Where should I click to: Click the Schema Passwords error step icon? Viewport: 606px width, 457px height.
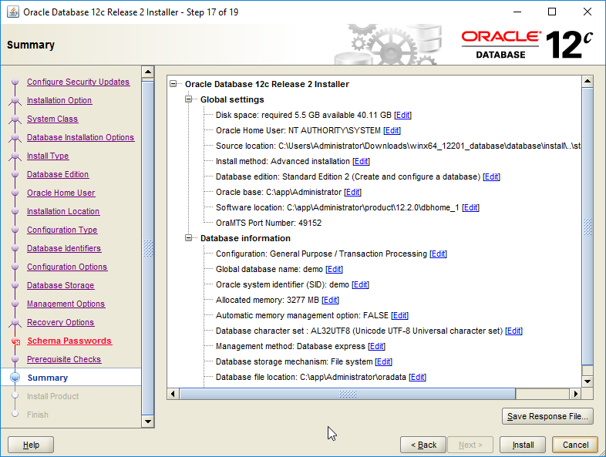click(x=15, y=341)
